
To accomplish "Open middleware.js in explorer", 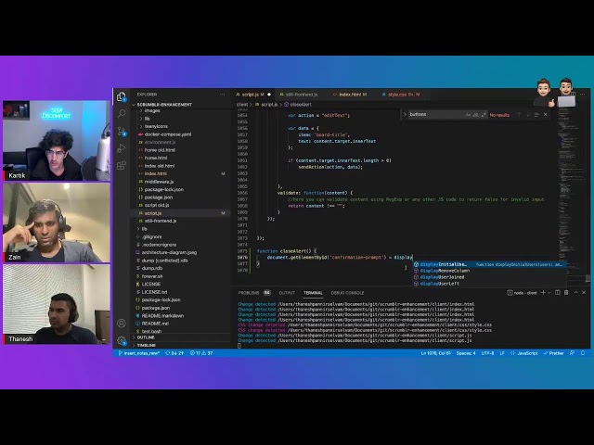I will coord(159,182).
